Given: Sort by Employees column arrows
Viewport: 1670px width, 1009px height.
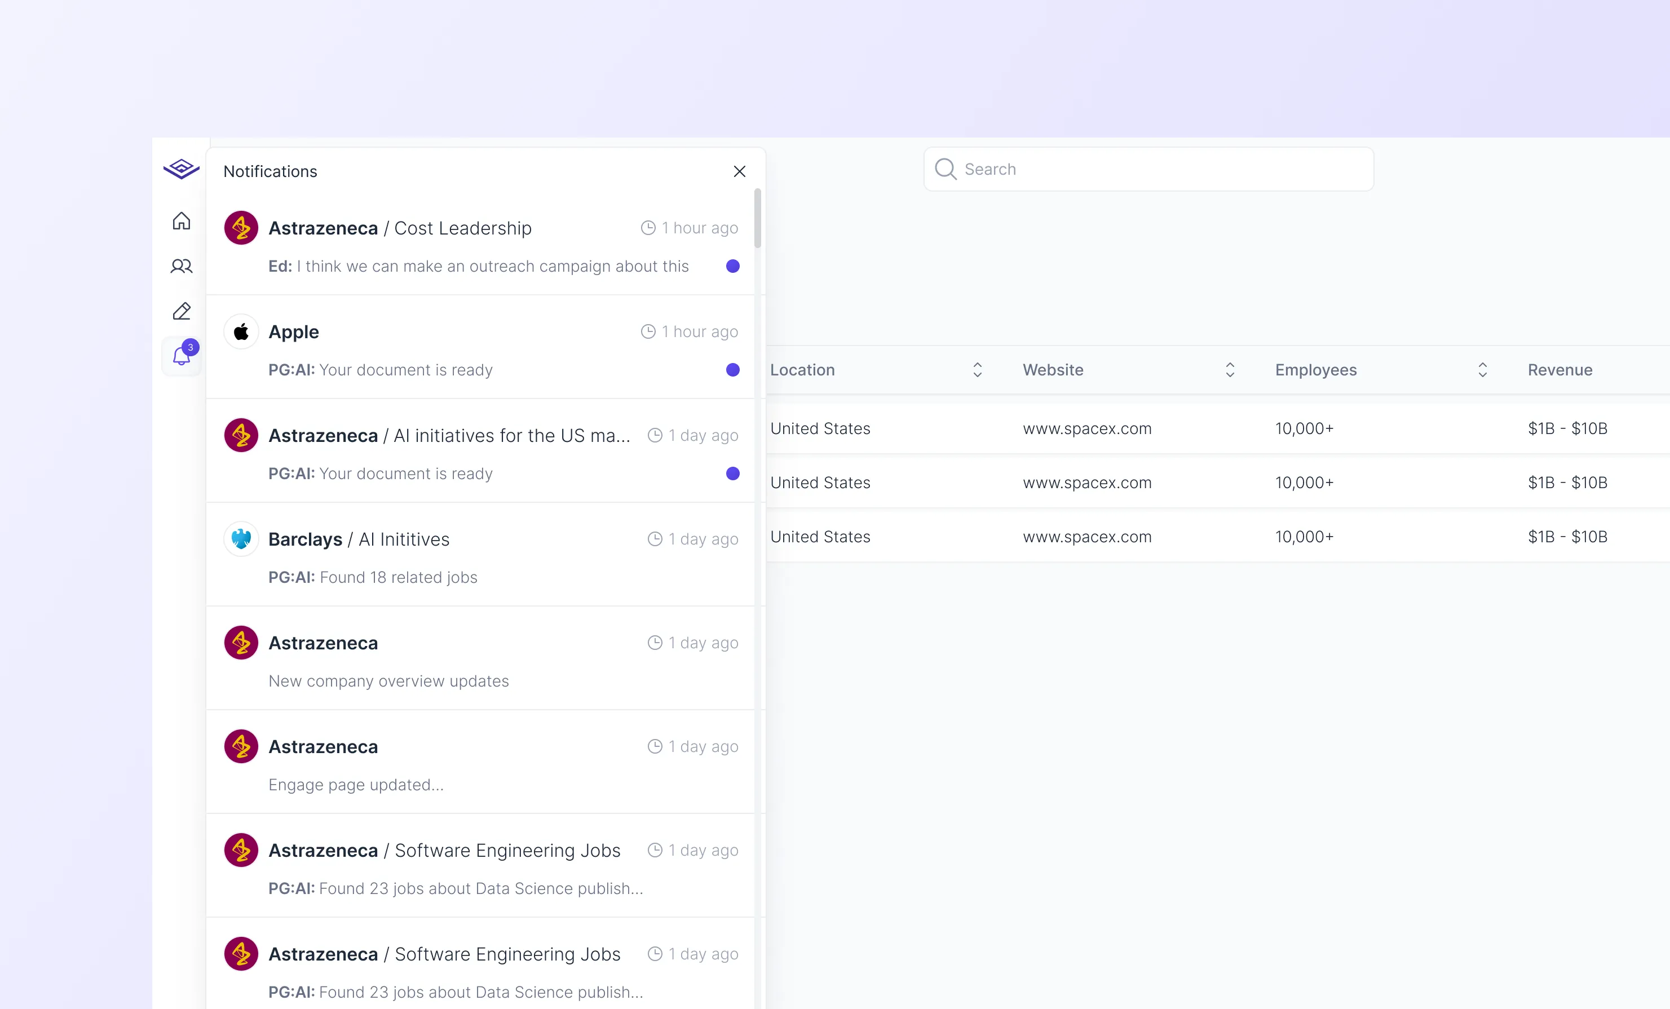Looking at the screenshot, I should pyautogui.click(x=1482, y=370).
